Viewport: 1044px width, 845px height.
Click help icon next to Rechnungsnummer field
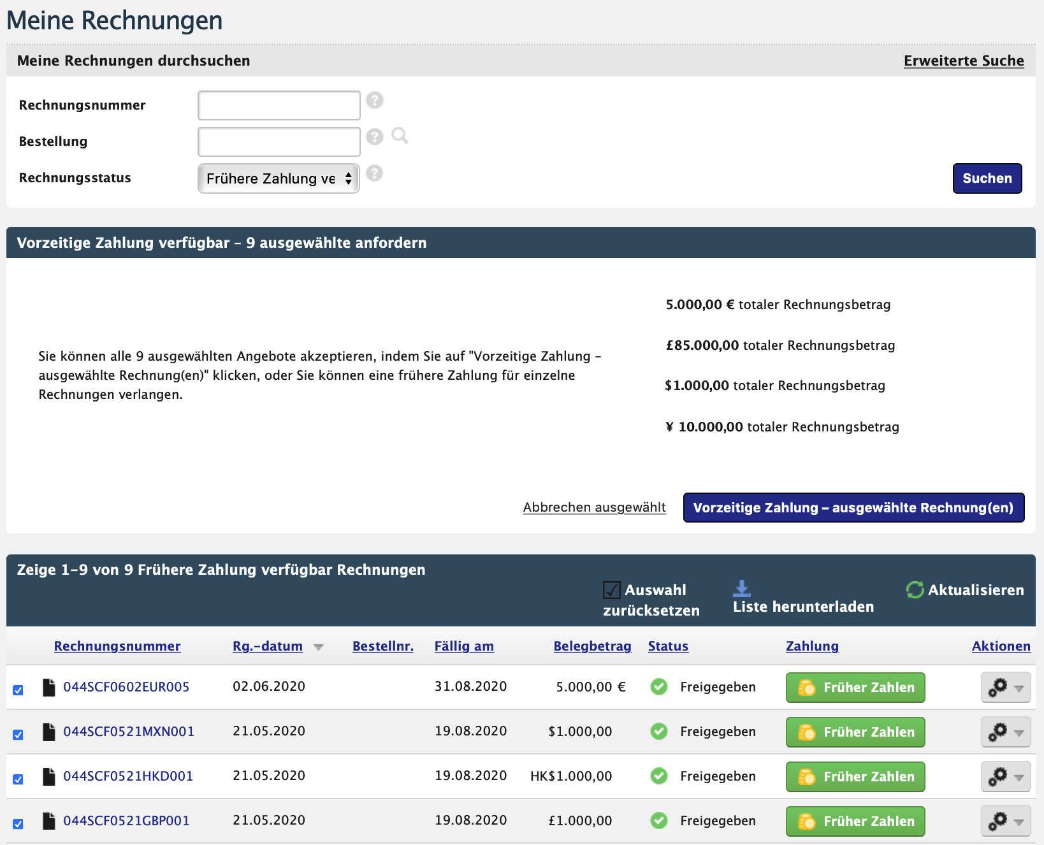pyautogui.click(x=375, y=100)
